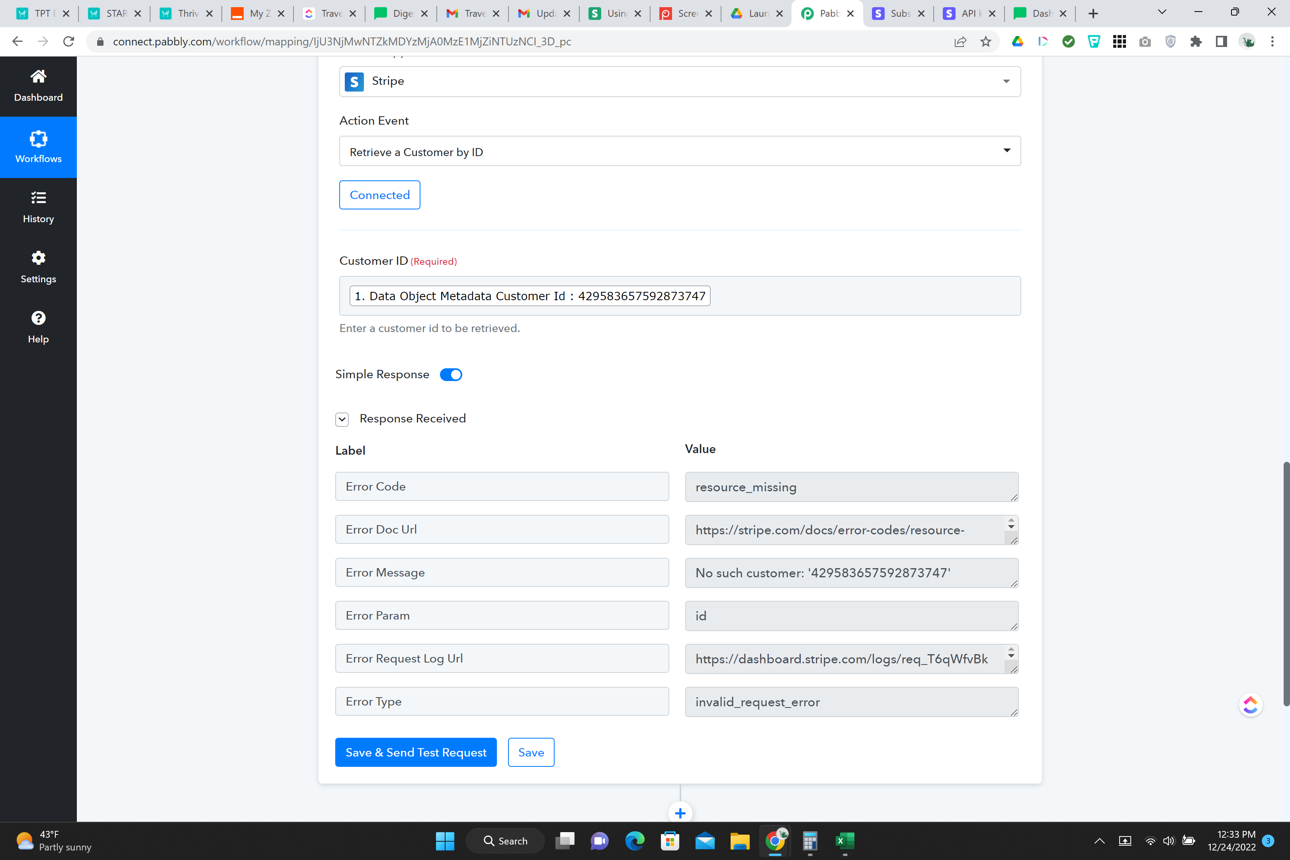Select the Workflows sidebar item

(x=38, y=147)
